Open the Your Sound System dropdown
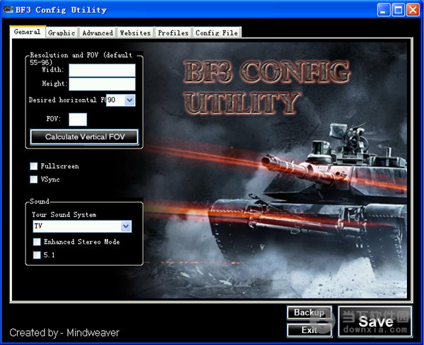Image resolution: width=424 pixels, height=345 pixels. click(x=82, y=226)
